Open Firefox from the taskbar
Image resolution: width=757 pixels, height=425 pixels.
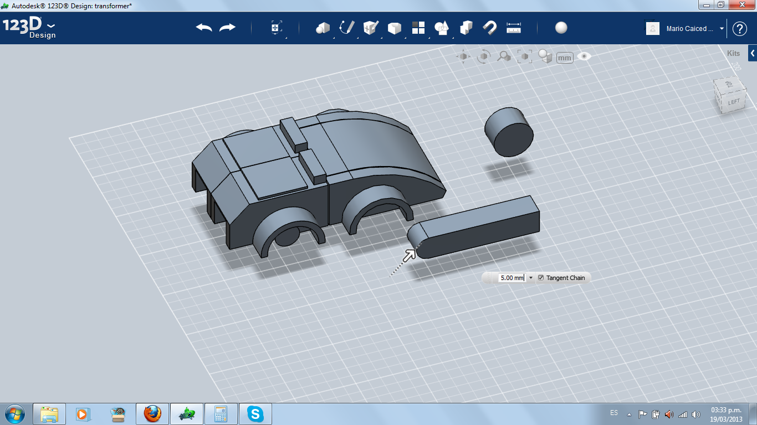pyautogui.click(x=152, y=414)
